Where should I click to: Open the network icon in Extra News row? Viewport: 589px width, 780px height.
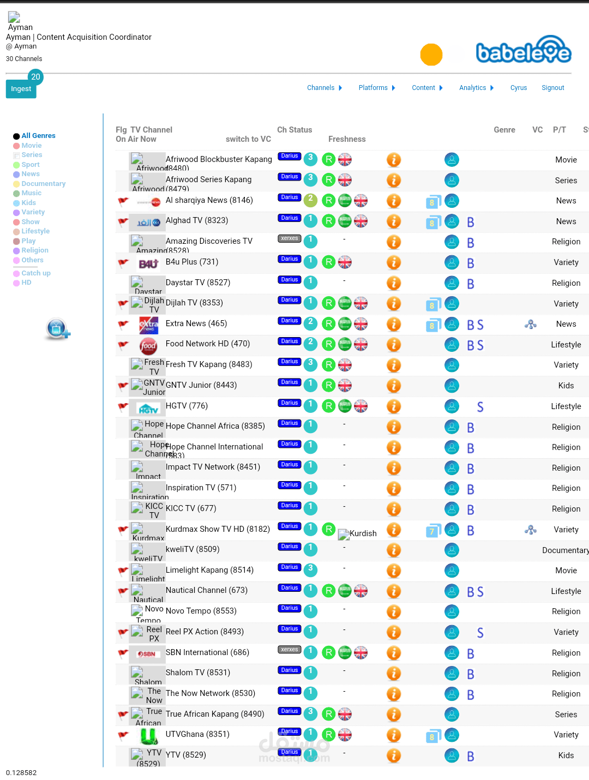click(531, 324)
